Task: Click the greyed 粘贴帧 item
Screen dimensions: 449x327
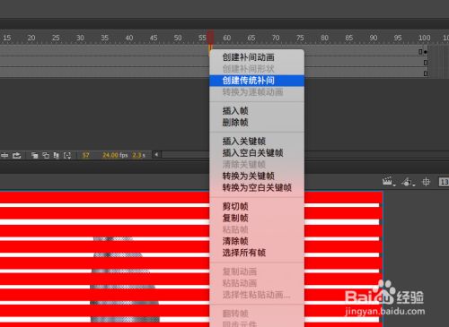Action: 257,229
